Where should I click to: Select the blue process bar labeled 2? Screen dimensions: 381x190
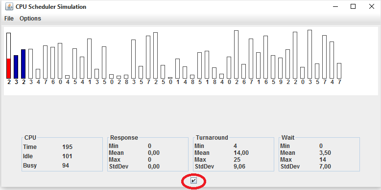24,64
